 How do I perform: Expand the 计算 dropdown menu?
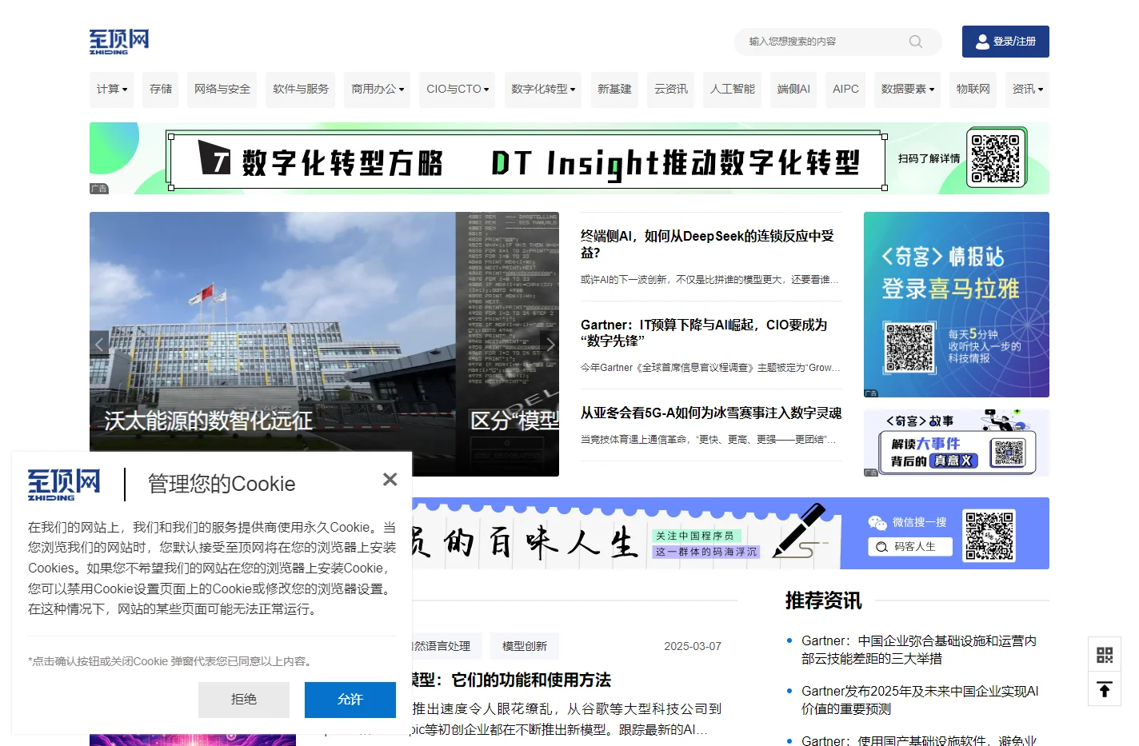pyautogui.click(x=112, y=90)
